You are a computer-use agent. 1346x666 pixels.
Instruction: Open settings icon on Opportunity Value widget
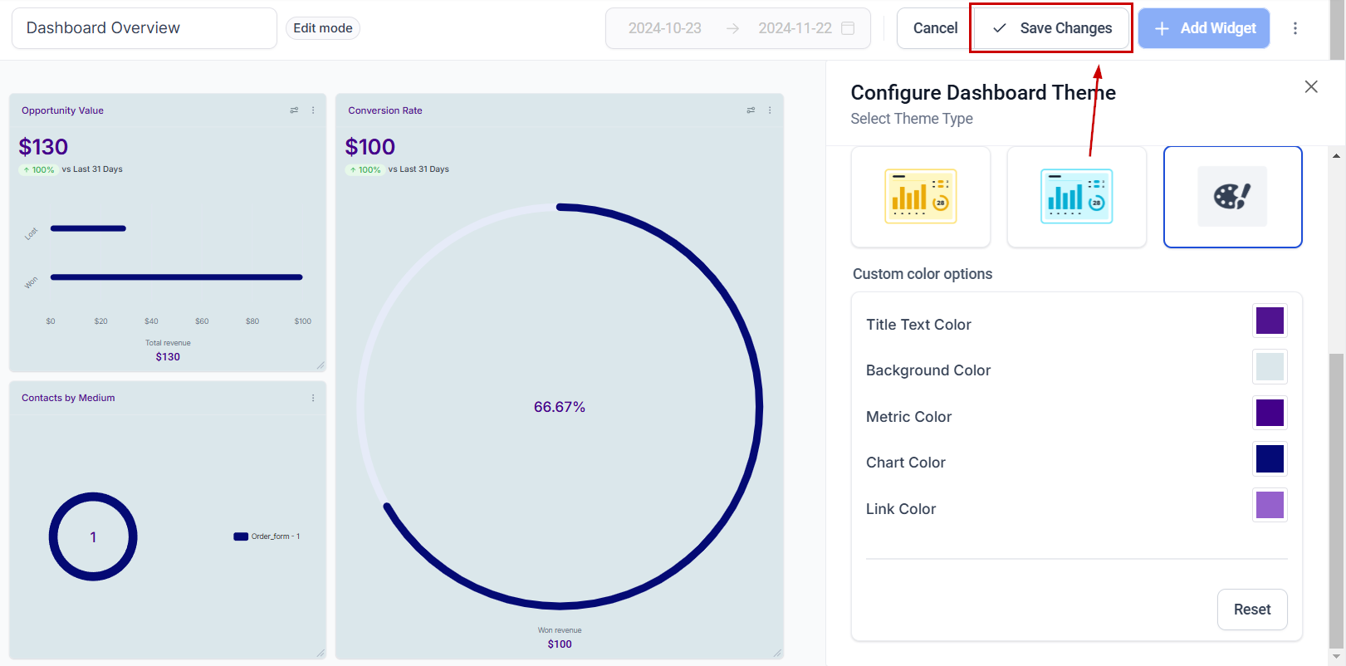pyautogui.click(x=294, y=110)
